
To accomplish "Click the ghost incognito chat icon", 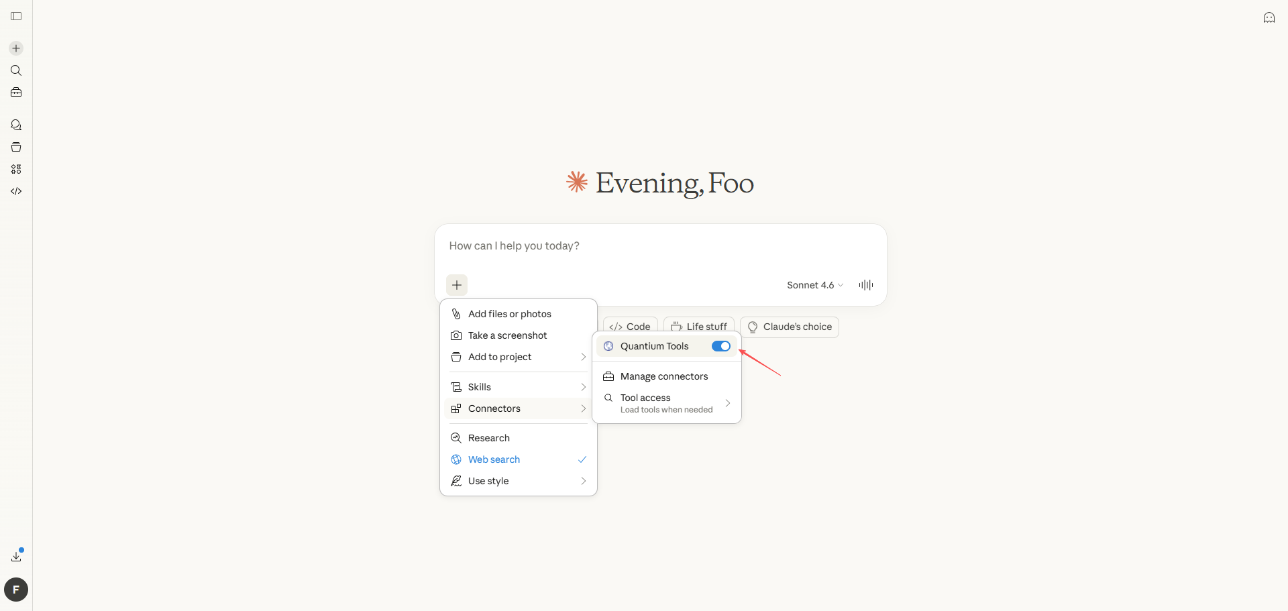I will pos(1269,17).
